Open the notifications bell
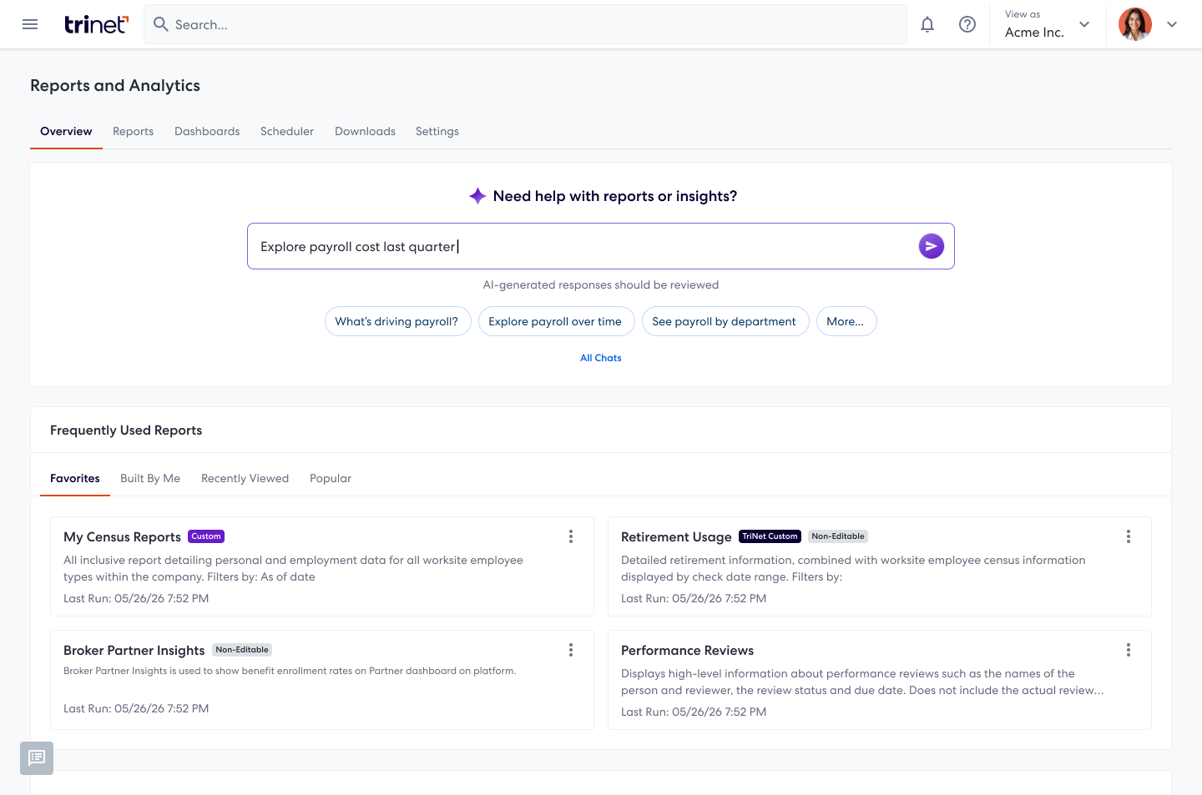The height and width of the screenshot is (795, 1202). 927,24
